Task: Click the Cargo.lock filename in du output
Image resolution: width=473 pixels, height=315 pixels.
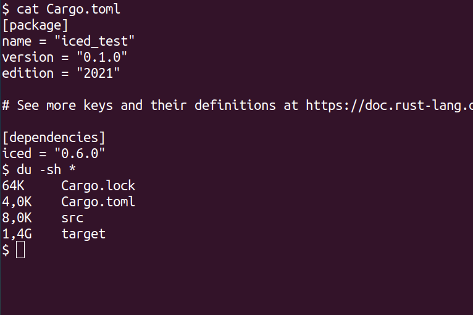Action: point(98,185)
